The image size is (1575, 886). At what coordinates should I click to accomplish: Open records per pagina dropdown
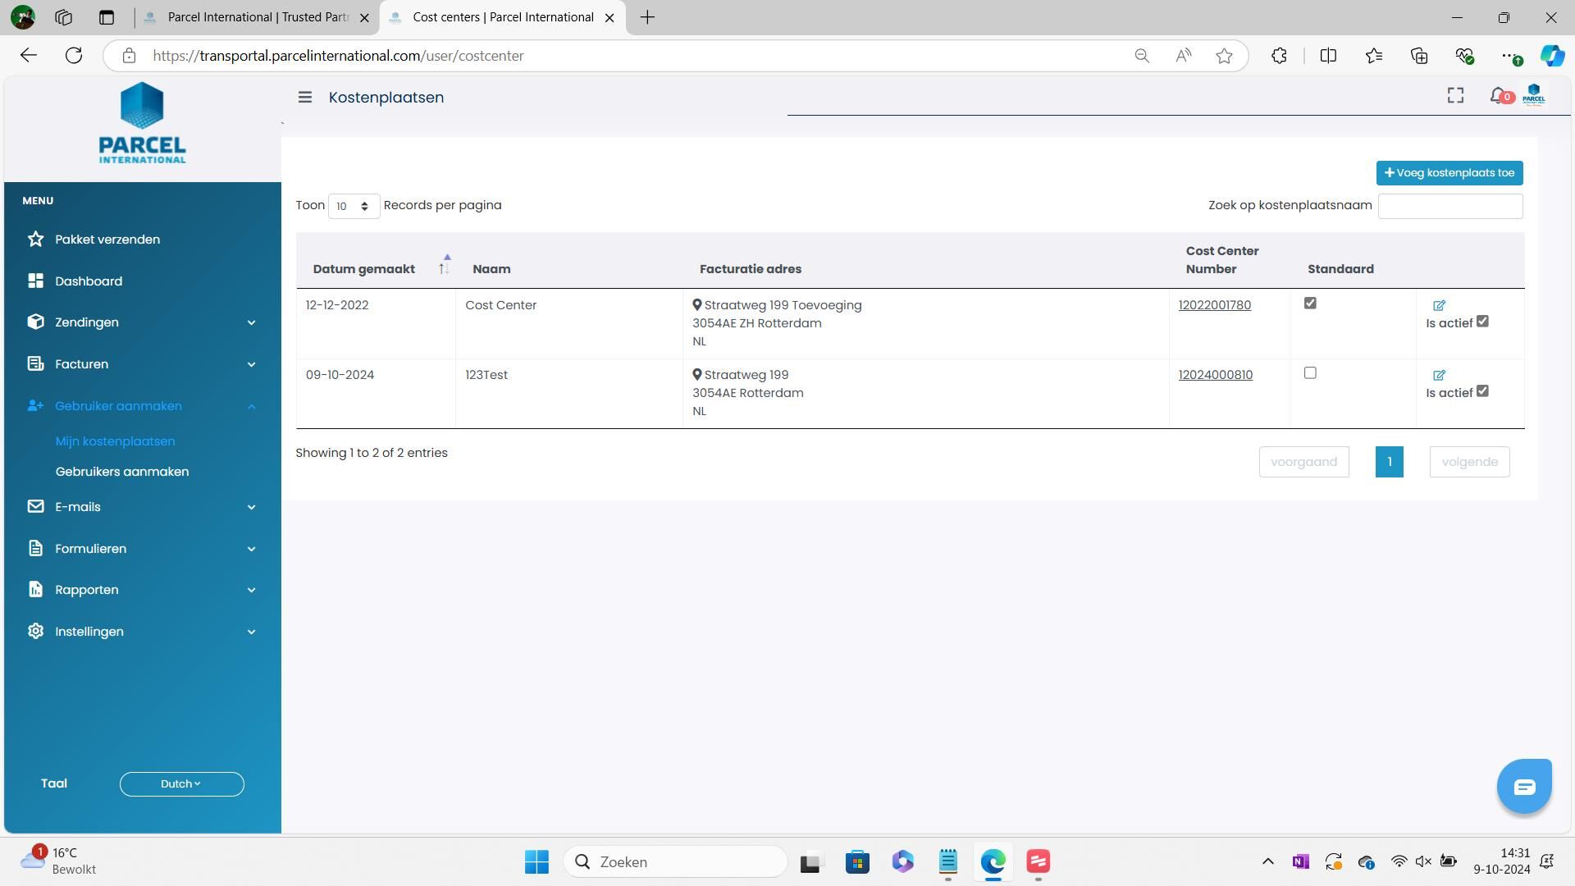click(x=353, y=206)
